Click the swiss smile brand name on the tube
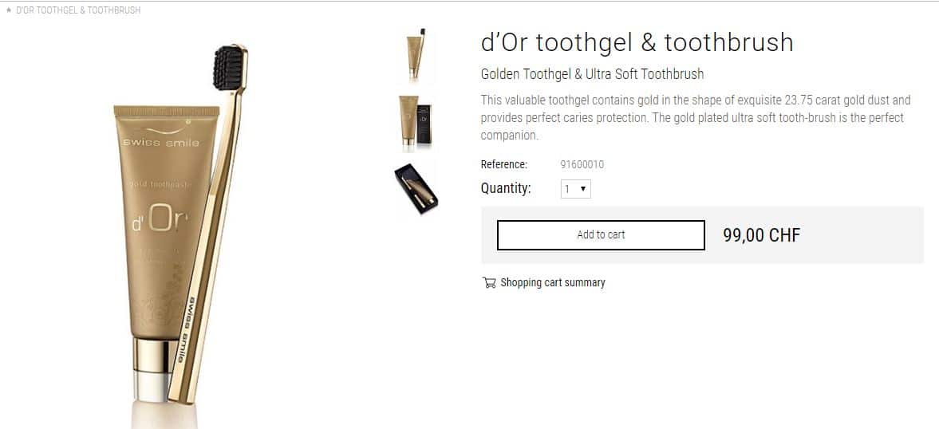This screenshot has height=429, width=939. tap(160, 143)
